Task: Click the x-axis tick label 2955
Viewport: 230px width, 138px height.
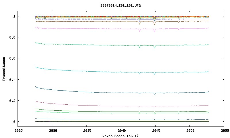Action: click(x=225, y=131)
